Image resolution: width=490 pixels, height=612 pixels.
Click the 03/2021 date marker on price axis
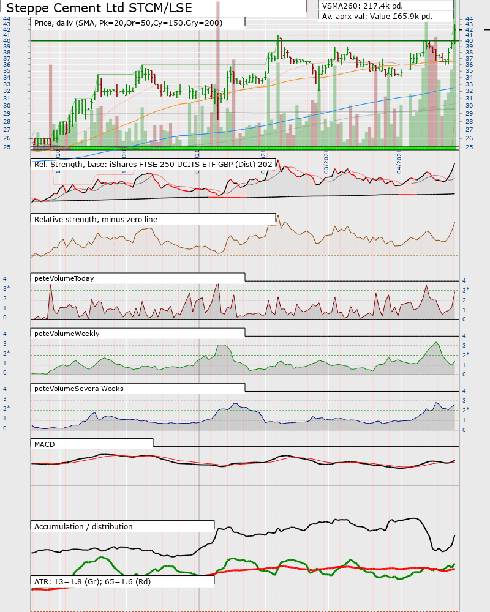(x=326, y=162)
